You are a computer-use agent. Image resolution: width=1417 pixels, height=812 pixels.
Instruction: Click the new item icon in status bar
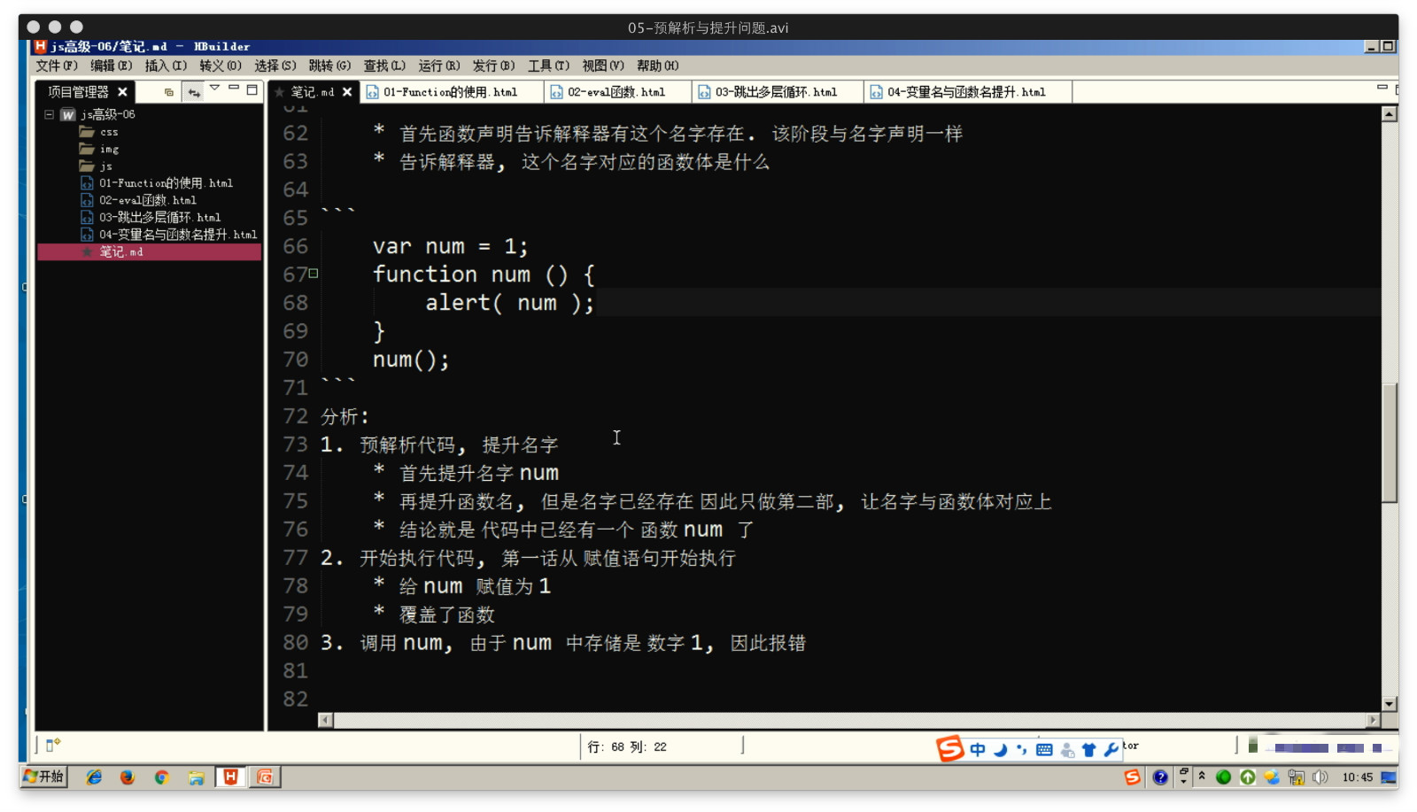click(53, 744)
